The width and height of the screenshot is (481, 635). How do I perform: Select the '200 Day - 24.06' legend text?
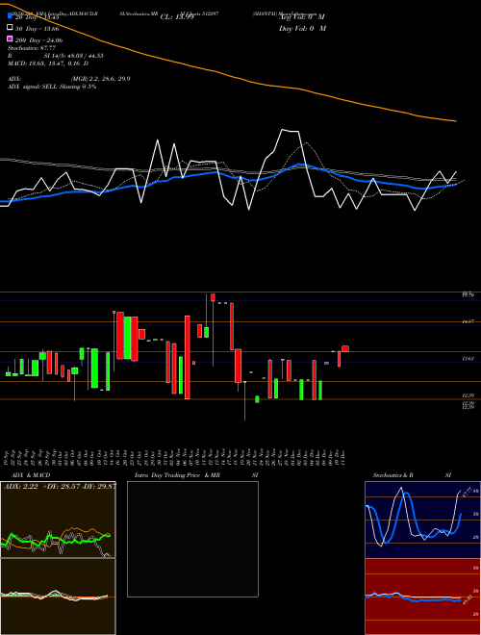[x=38, y=40]
